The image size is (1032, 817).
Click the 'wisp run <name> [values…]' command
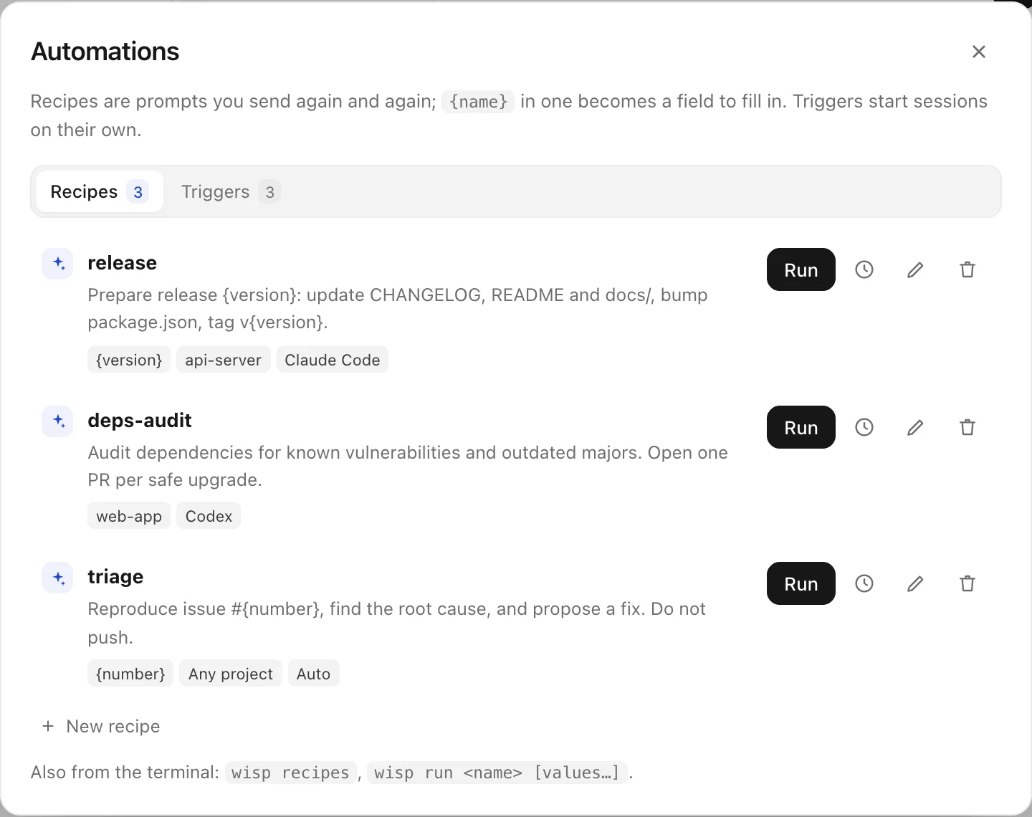point(497,773)
